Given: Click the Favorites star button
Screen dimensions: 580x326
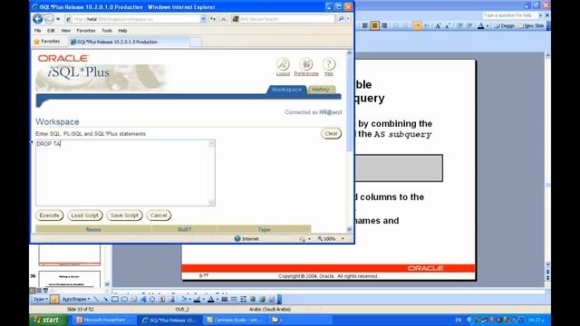Looking at the screenshot, I should pos(46,42).
